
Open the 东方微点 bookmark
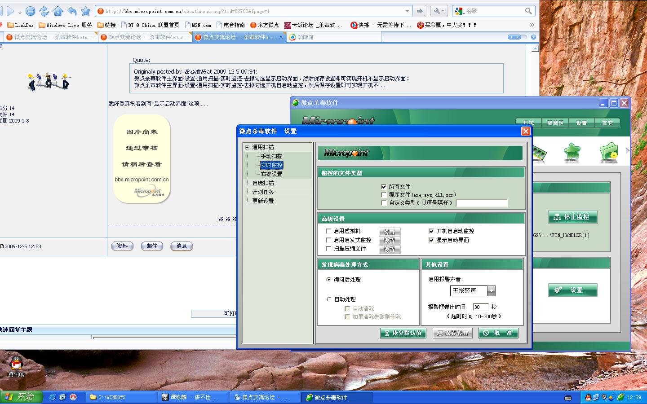(x=265, y=25)
